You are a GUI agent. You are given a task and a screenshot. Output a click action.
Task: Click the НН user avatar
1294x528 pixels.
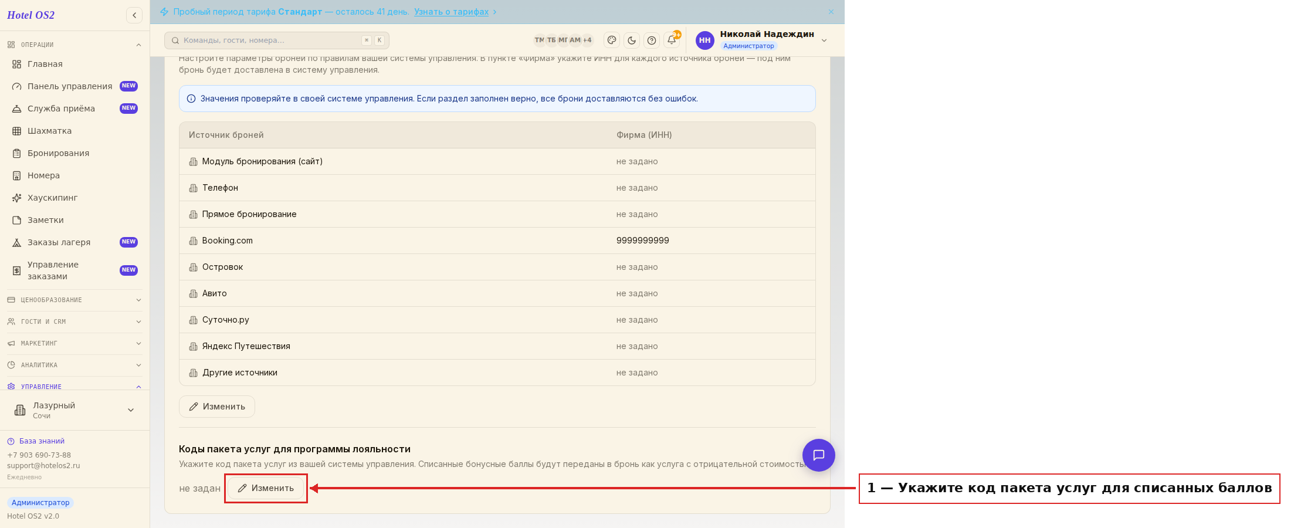[705, 40]
